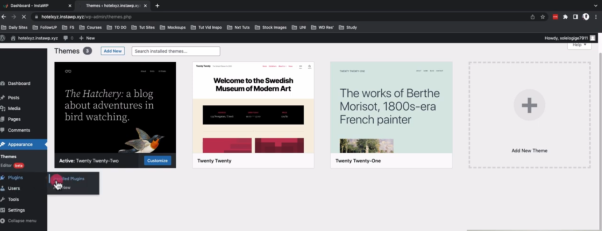This screenshot has height=231, width=602.
Task: Open Media in the admin sidebar
Action: [x=14, y=108]
